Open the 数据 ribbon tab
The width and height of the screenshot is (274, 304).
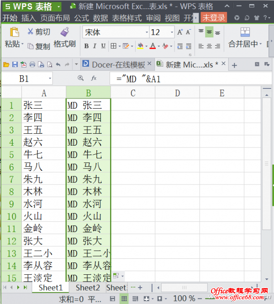100,18
